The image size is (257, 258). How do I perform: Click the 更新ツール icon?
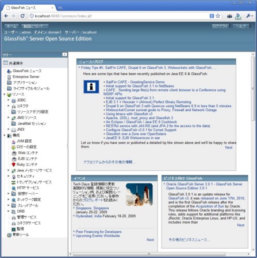point(9,235)
